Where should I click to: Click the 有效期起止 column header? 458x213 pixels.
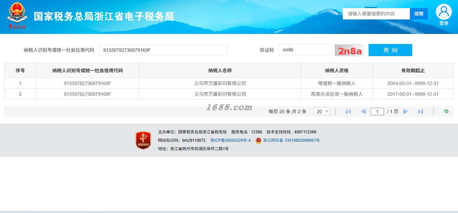click(x=413, y=71)
